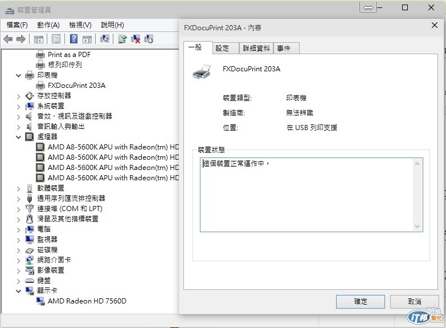The height and width of the screenshot is (328, 446).
Task: Click device status scrollbar down arrow
Action: pos(418,226)
